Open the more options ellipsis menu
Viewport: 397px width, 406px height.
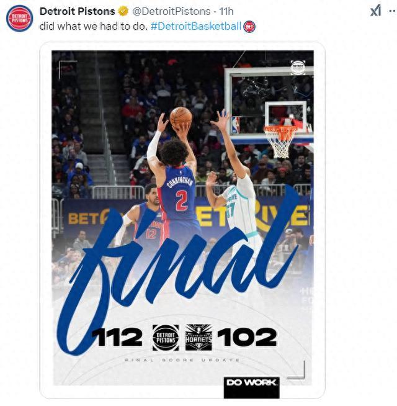(393, 11)
